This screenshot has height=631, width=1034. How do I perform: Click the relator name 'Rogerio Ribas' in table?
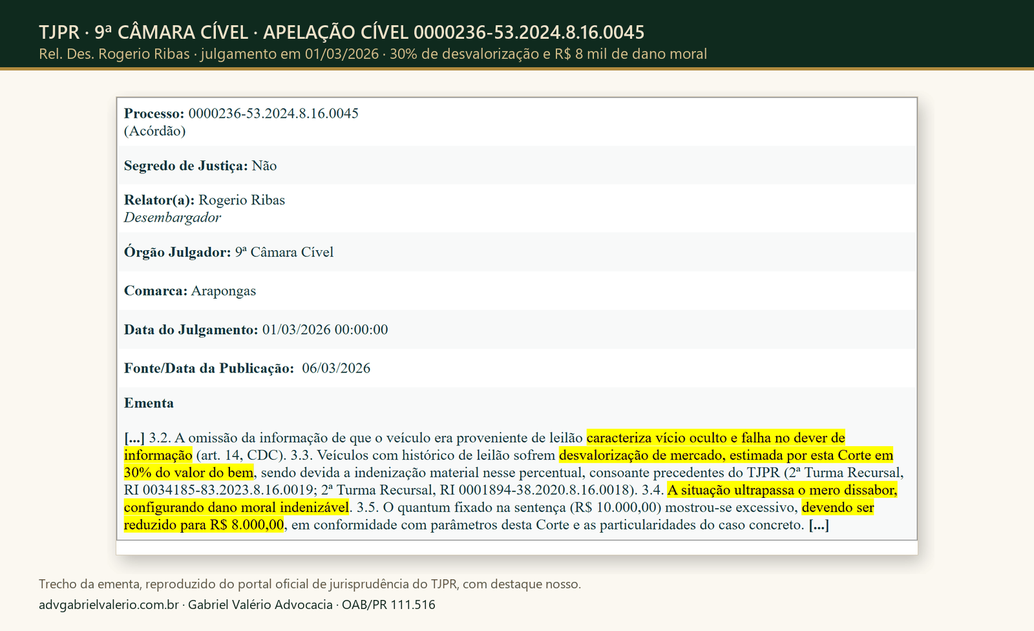(242, 200)
